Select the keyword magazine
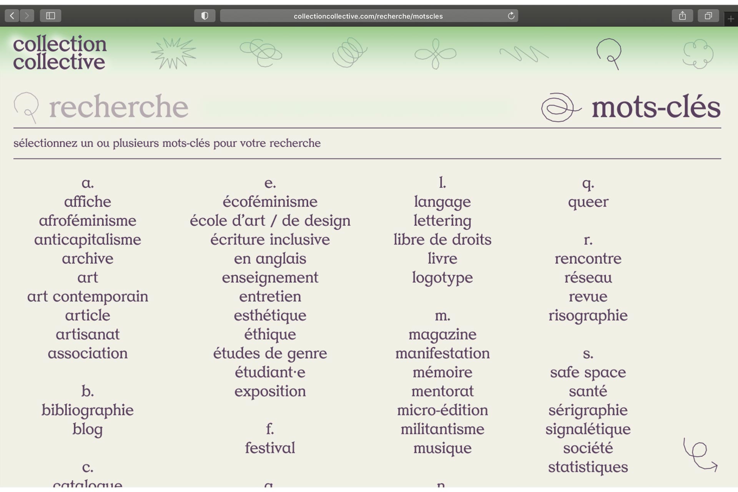 442,335
